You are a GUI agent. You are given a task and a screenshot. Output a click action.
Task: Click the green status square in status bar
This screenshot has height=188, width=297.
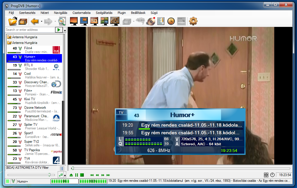click(x=7, y=181)
